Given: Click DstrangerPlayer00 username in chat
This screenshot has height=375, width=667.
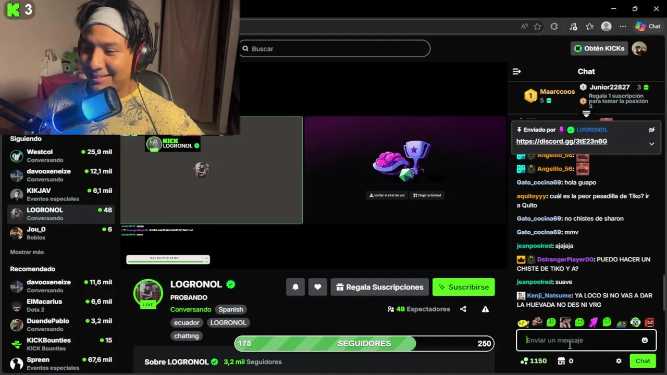Looking at the screenshot, I should click(565, 259).
